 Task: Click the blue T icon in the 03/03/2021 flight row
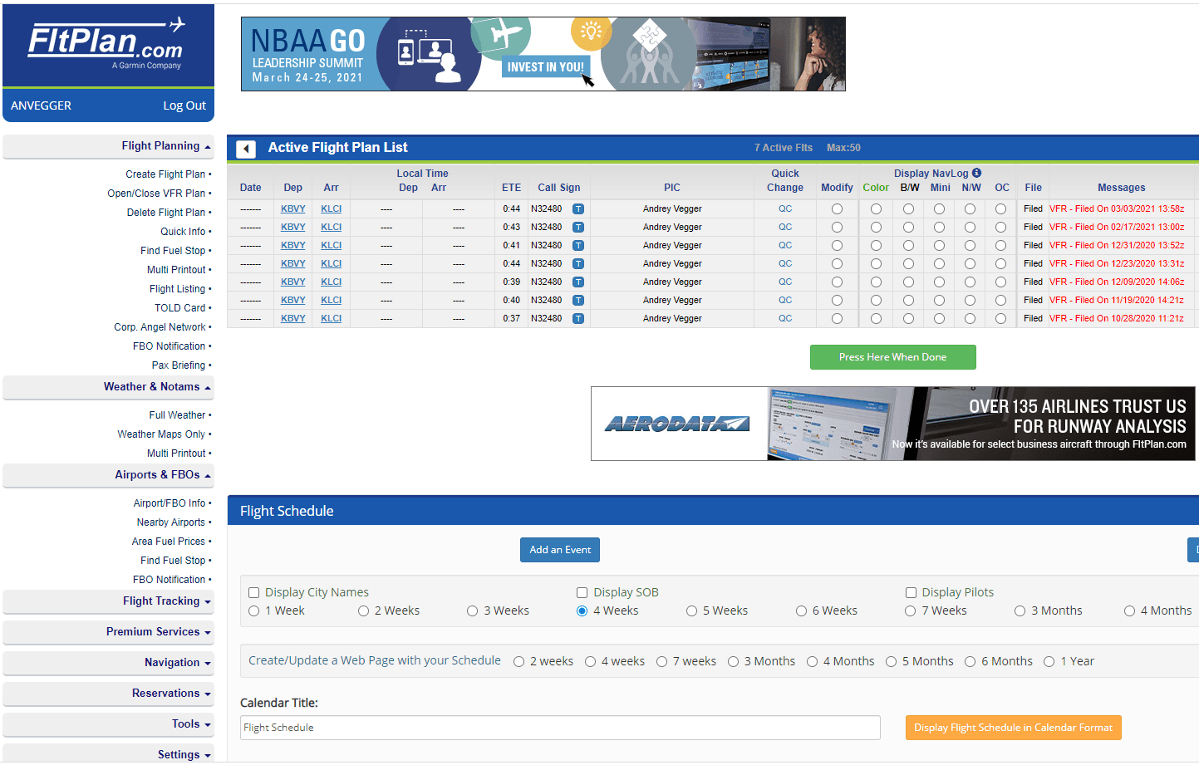coord(578,209)
